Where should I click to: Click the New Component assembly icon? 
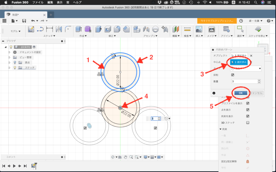coord(137,29)
